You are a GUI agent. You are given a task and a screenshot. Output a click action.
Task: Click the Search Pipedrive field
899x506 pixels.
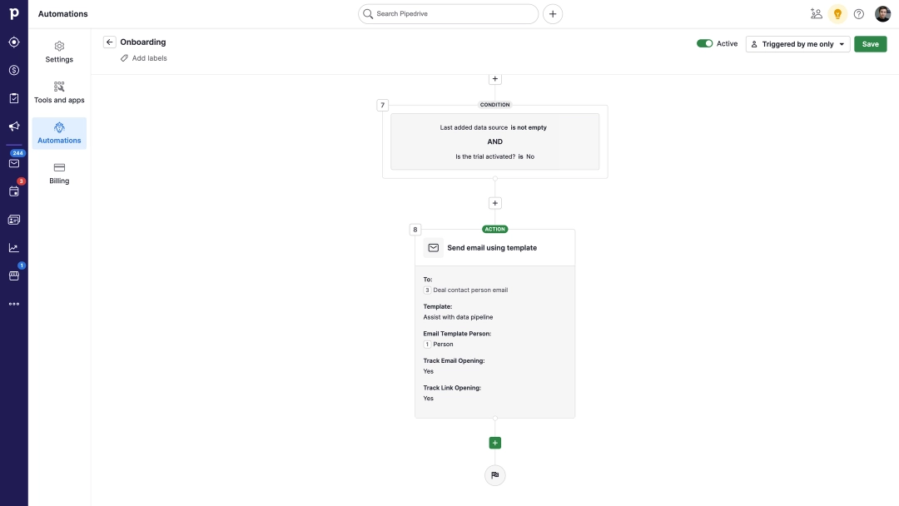[448, 14]
